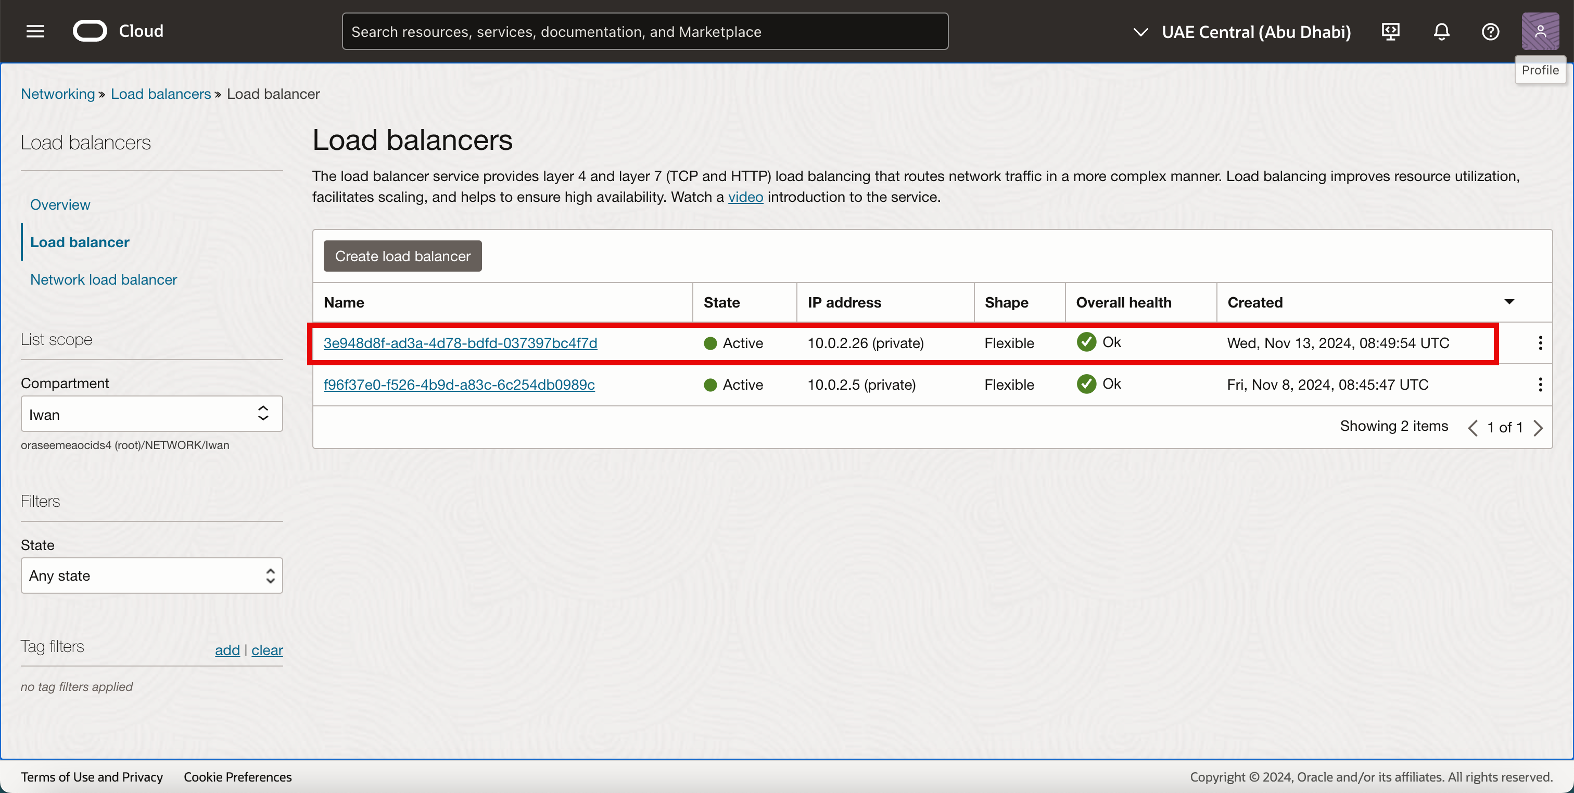Expand the UAE Central region selector

[x=1241, y=32]
